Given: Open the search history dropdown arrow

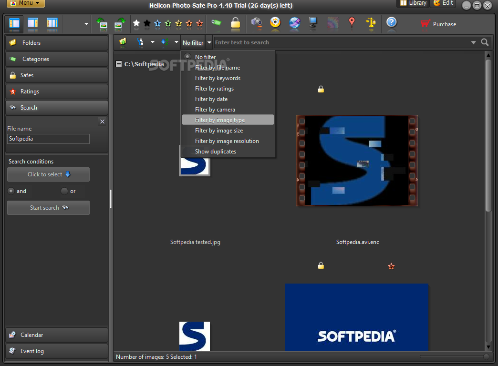Looking at the screenshot, I should coord(473,42).
